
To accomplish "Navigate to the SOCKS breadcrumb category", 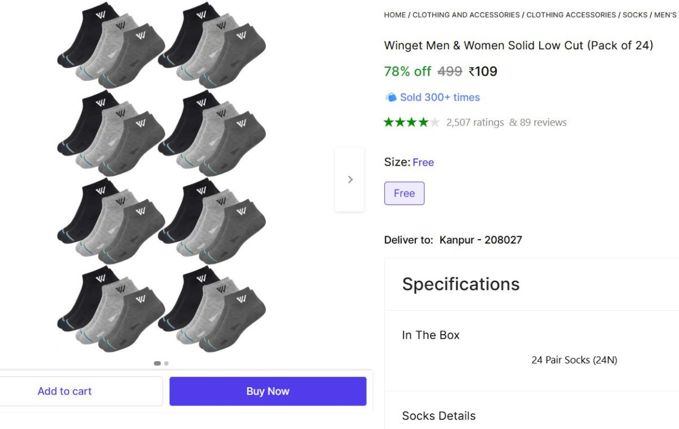I will point(635,15).
